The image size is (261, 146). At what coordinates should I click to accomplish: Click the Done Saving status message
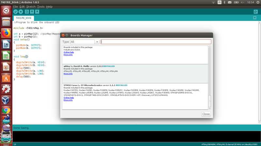21,128
